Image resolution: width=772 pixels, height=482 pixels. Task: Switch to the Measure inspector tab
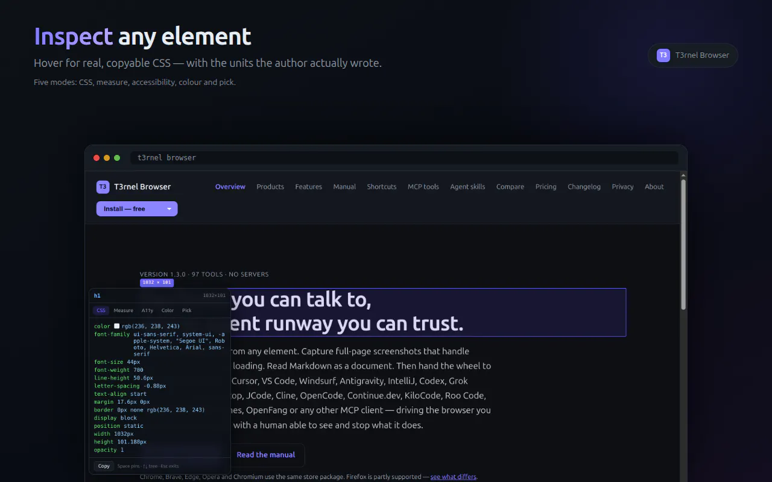124,311
